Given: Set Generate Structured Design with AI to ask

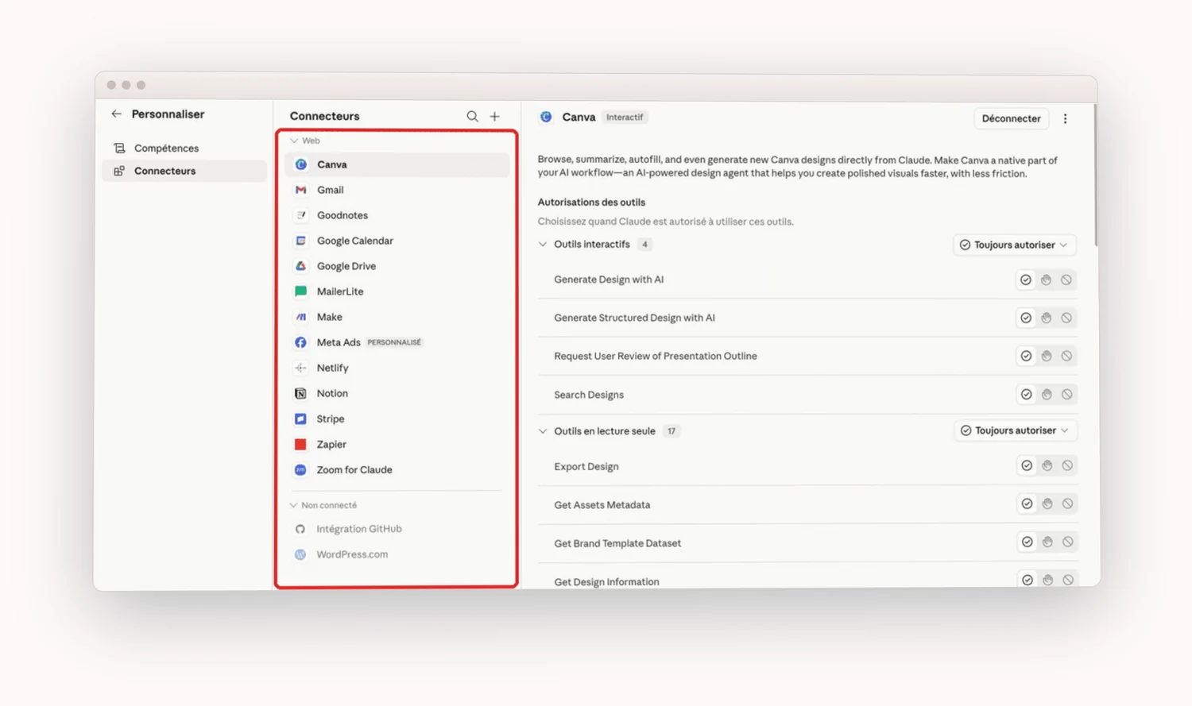Looking at the screenshot, I should coord(1047,318).
